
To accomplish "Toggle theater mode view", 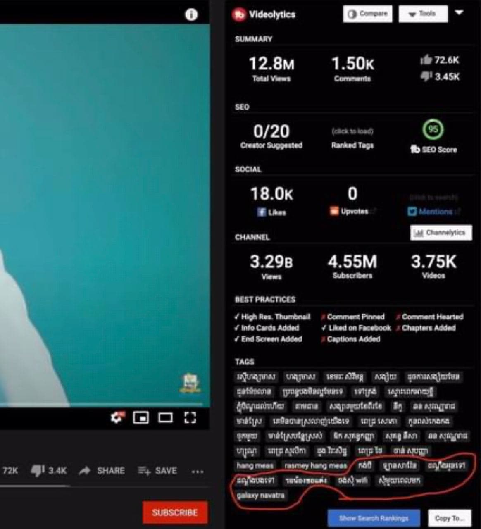I will point(165,418).
